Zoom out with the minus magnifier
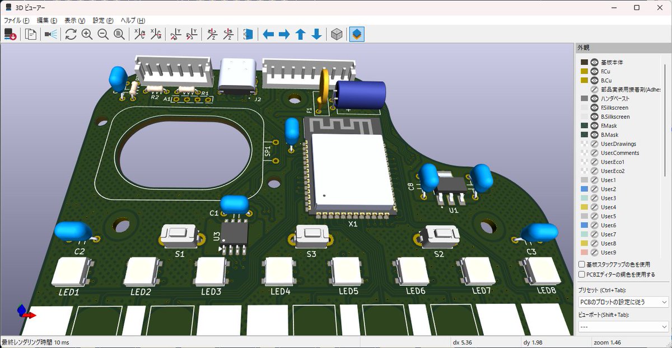Image resolution: width=672 pixels, height=348 pixels. (103, 34)
